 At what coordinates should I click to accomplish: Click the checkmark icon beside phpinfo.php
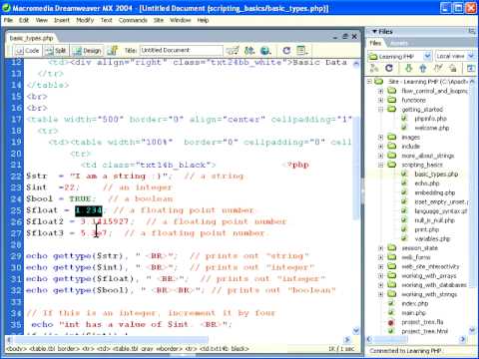pos(404,119)
